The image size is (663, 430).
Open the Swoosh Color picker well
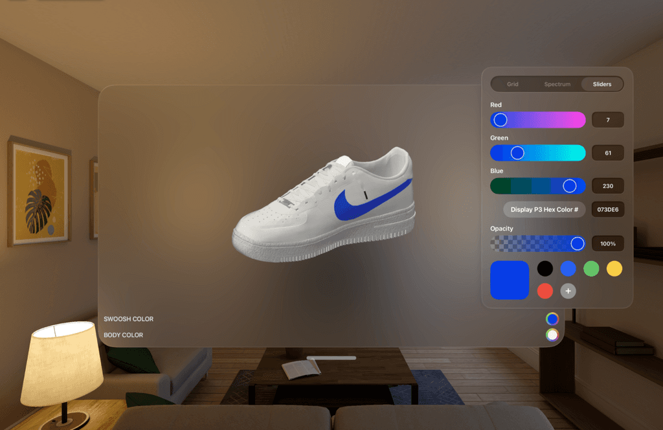point(552,319)
